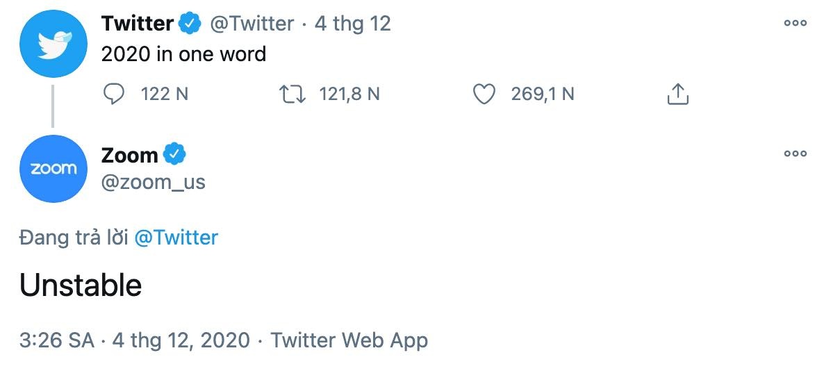This screenshot has height=371, width=824.
Task: Click the @Twitter mention in reply line
Action: click(x=176, y=238)
